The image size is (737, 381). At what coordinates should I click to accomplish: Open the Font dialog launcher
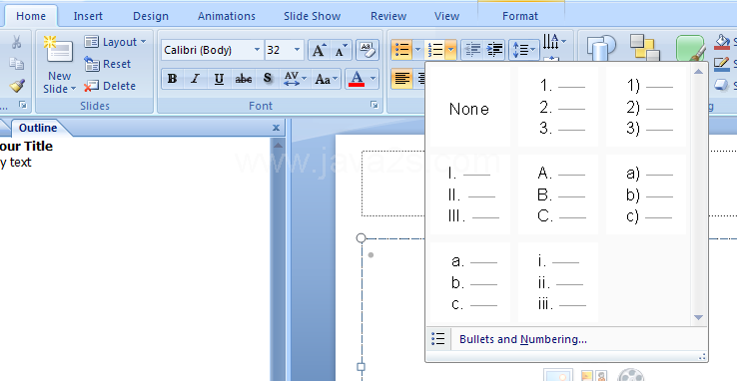[x=374, y=105]
